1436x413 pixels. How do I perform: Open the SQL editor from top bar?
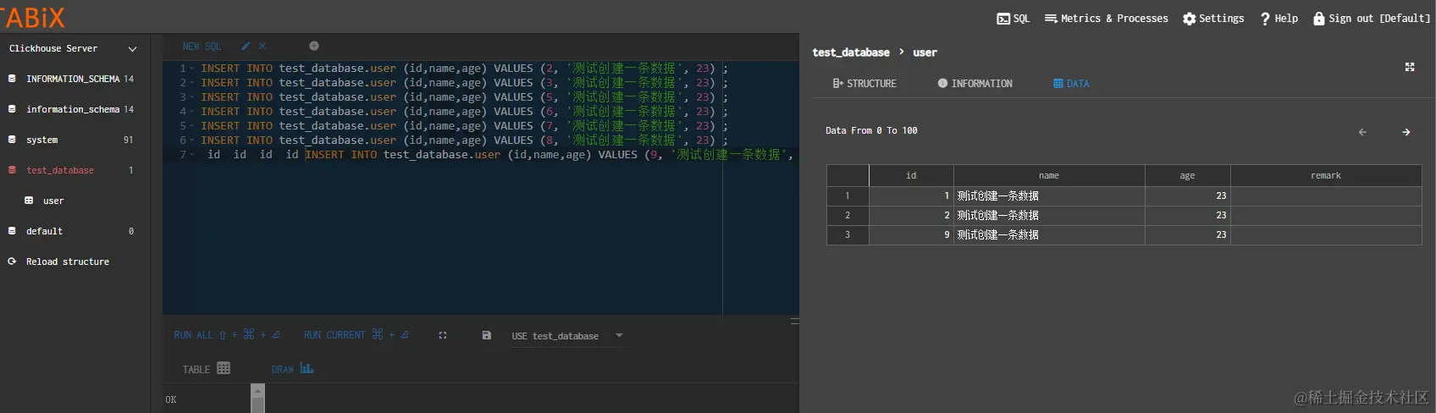[1013, 19]
